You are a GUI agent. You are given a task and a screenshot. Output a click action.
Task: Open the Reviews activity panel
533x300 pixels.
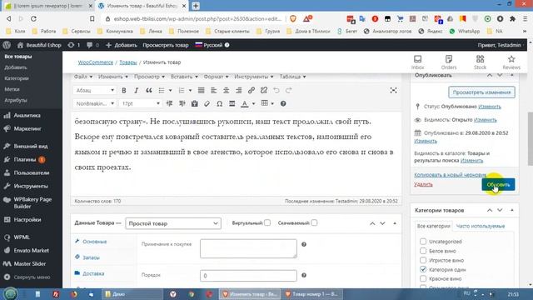click(511, 62)
